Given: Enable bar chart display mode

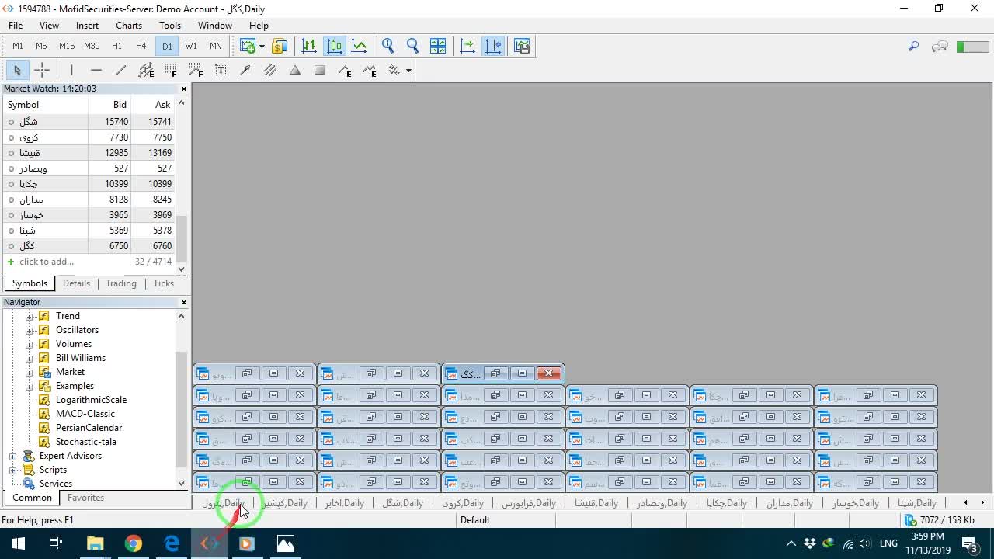Looking at the screenshot, I should pos(309,46).
